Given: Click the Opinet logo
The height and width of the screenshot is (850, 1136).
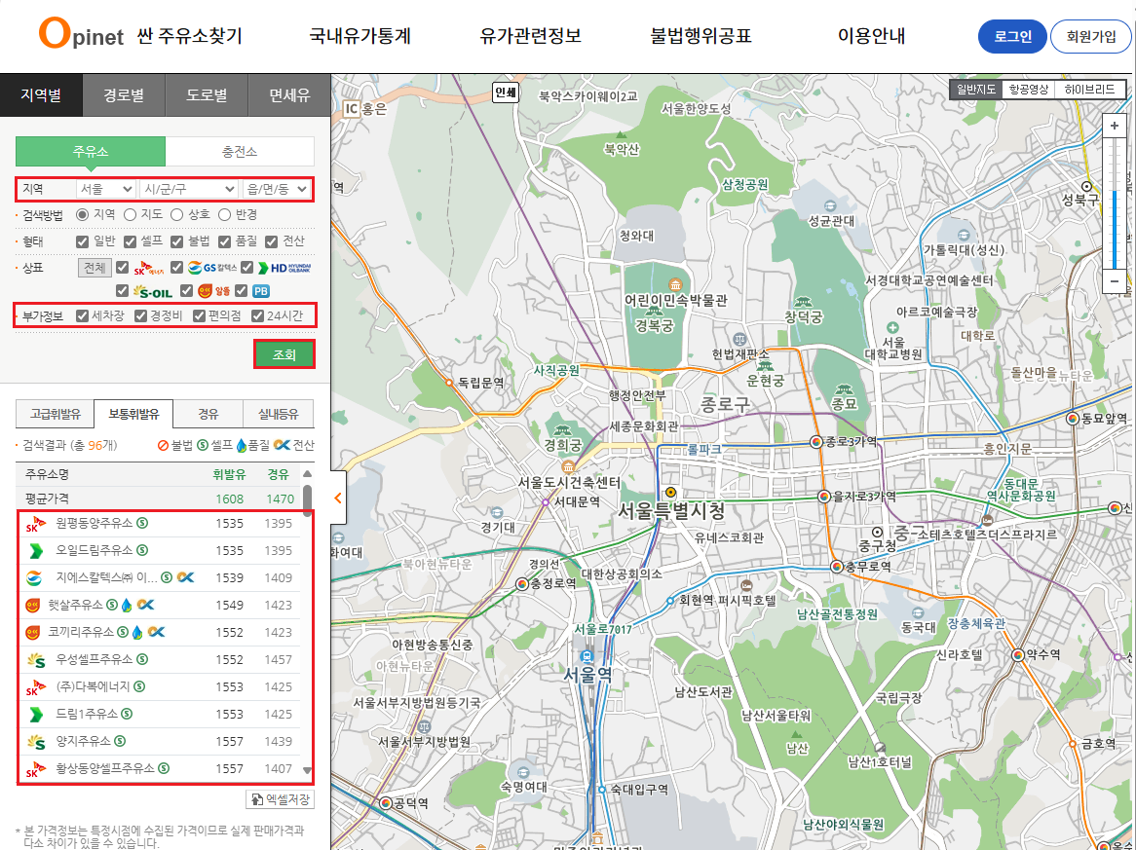Looking at the screenshot, I should (x=81, y=34).
